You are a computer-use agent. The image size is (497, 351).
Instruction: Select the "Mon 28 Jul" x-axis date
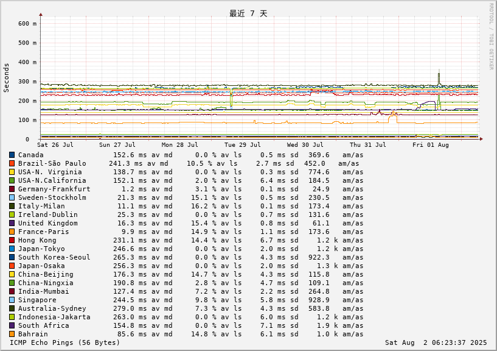(x=179, y=145)
